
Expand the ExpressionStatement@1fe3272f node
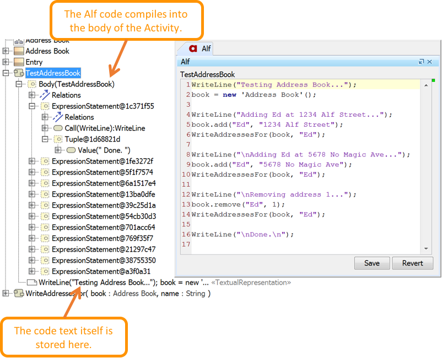[32, 161]
